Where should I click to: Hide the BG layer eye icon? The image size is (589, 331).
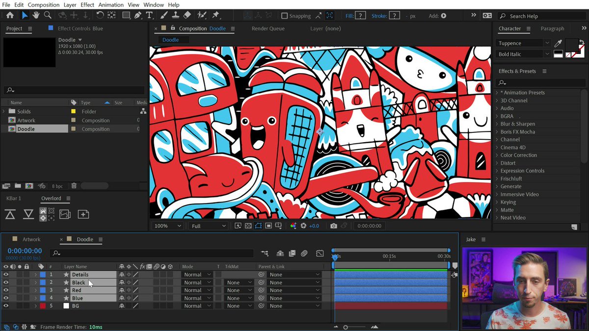point(6,306)
